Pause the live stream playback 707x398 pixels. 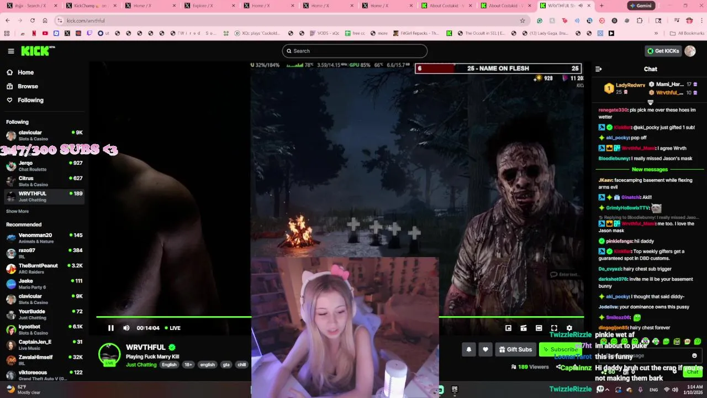[x=111, y=328]
